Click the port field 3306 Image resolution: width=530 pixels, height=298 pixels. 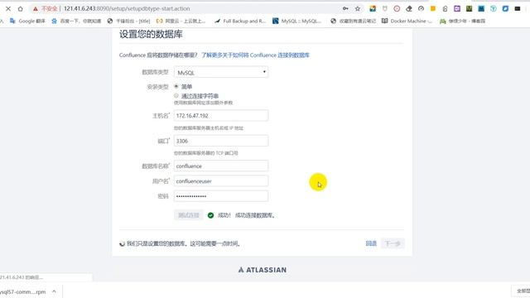tap(221, 141)
